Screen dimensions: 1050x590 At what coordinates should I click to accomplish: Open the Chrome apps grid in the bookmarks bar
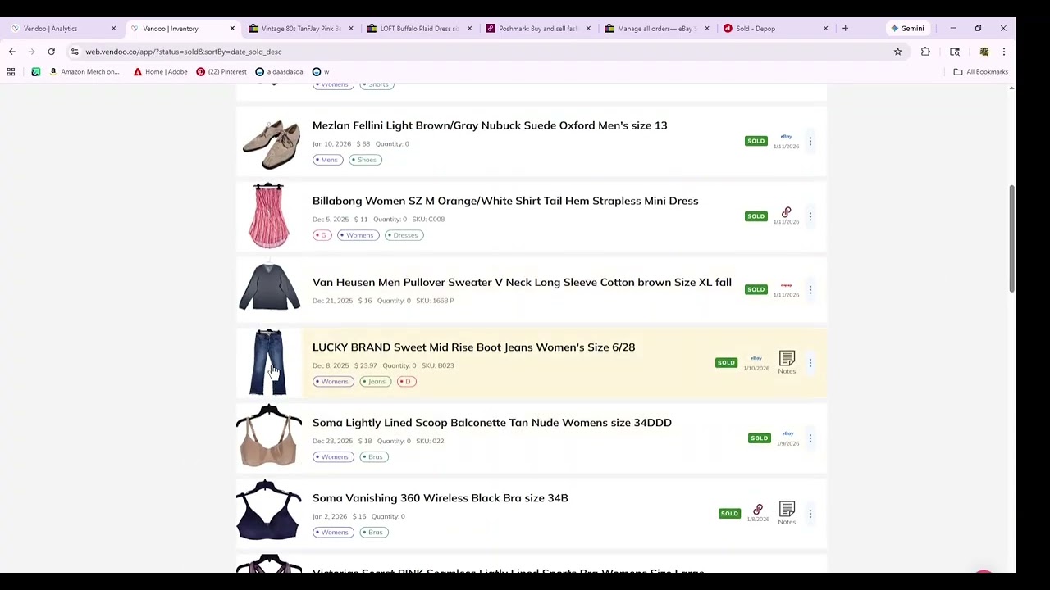coord(11,72)
